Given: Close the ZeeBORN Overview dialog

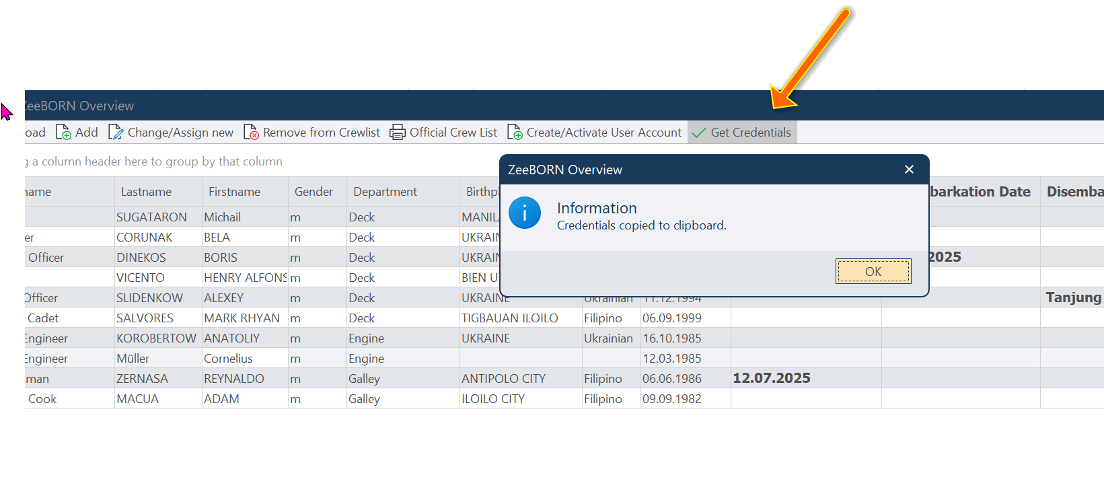Looking at the screenshot, I should 909,170.
